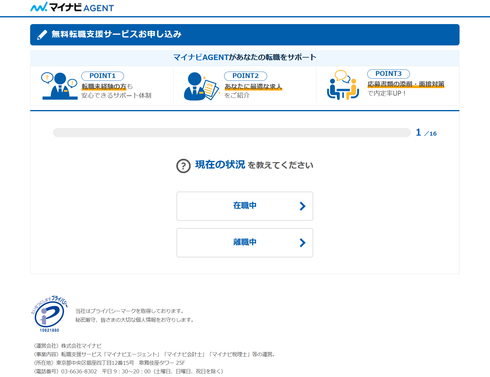Select the 在職中 option

tap(245, 206)
